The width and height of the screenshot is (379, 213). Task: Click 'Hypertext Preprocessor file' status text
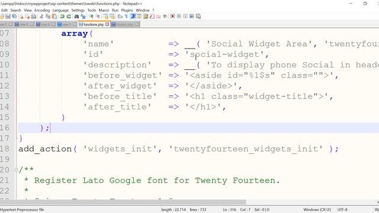coord(22,209)
